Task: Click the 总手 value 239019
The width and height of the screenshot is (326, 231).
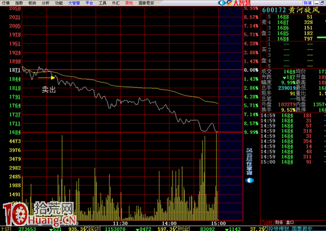Action: (x=287, y=88)
